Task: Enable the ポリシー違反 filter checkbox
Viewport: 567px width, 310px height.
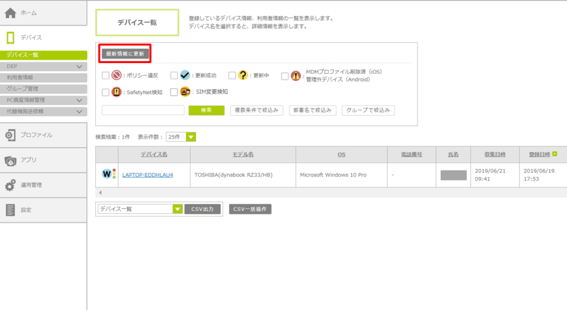Action: tap(106, 76)
